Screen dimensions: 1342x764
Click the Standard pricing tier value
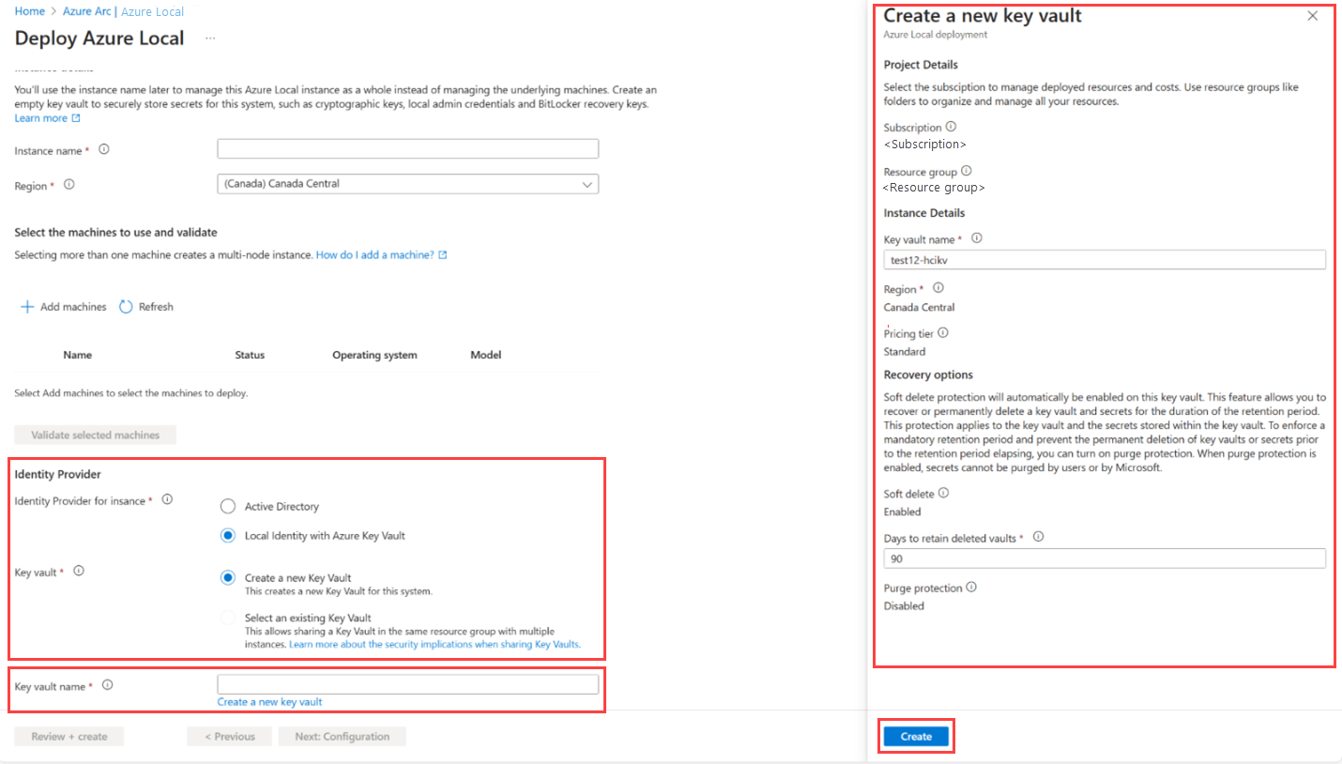(x=905, y=352)
